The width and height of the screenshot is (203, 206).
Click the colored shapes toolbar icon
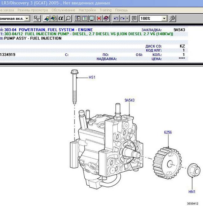point(47,18)
